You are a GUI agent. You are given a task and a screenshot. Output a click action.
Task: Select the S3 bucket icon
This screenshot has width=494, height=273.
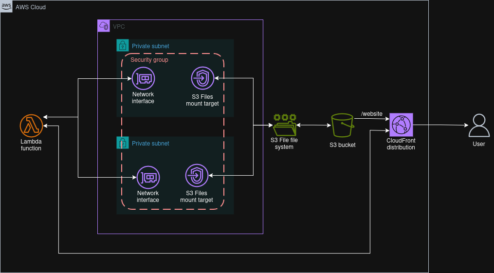point(343,126)
